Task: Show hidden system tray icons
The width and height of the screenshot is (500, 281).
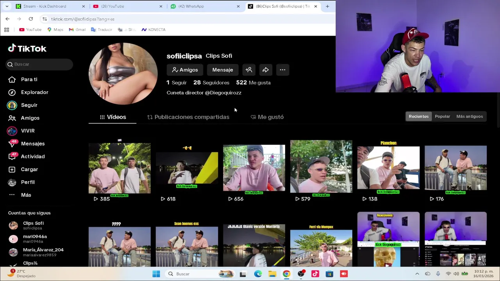Action: (417, 274)
